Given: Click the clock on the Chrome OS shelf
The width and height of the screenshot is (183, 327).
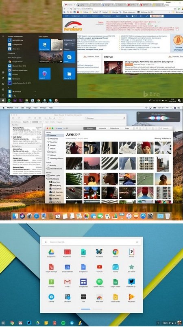Looking at the screenshot, I should (165, 323).
